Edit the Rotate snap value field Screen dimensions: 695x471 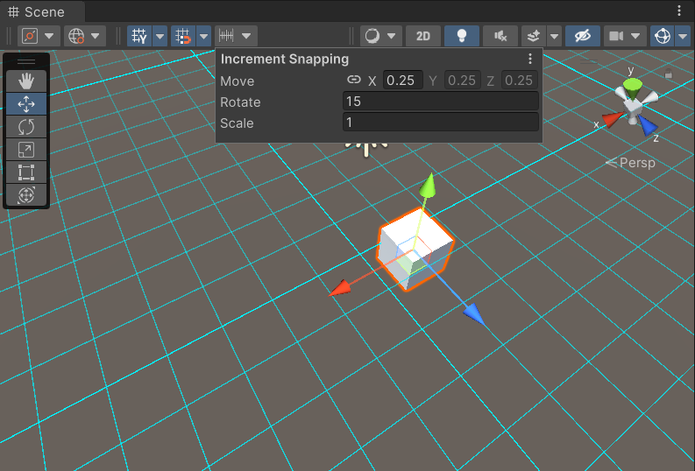point(441,102)
